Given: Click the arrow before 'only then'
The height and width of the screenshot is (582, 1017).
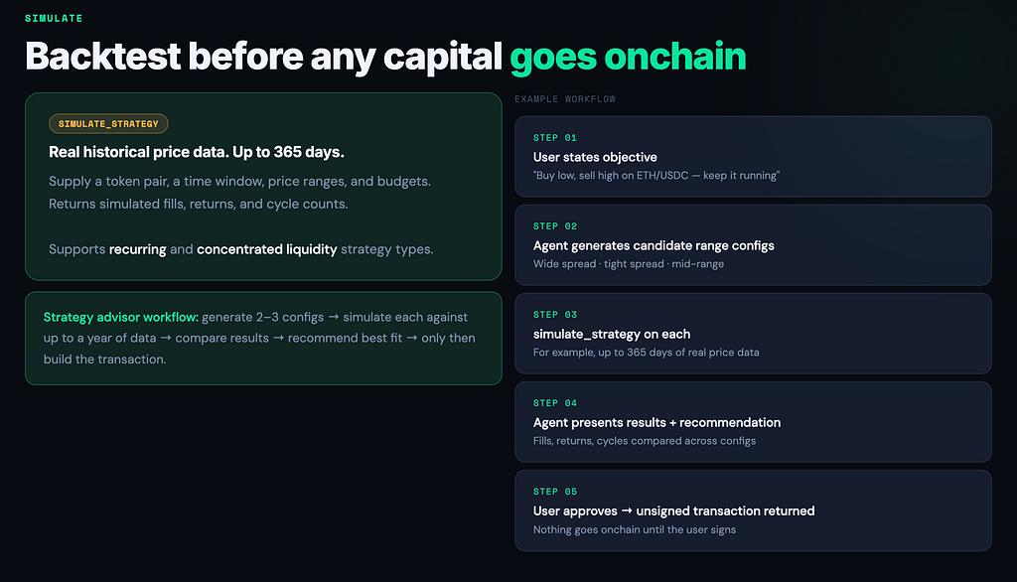Looking at the screenshot, I should pyautogui.click(x=412, y=338).
